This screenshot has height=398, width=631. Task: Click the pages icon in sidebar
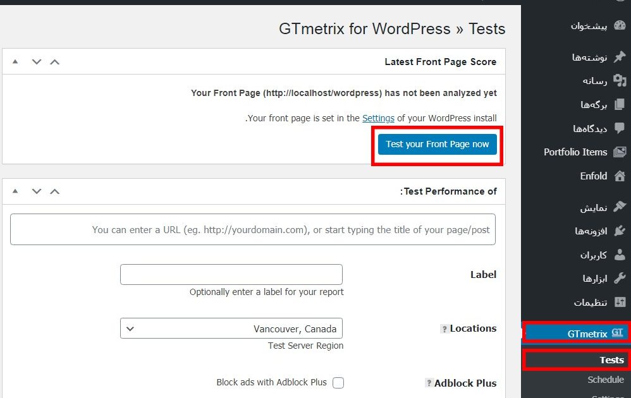click(x=620, y=104)
